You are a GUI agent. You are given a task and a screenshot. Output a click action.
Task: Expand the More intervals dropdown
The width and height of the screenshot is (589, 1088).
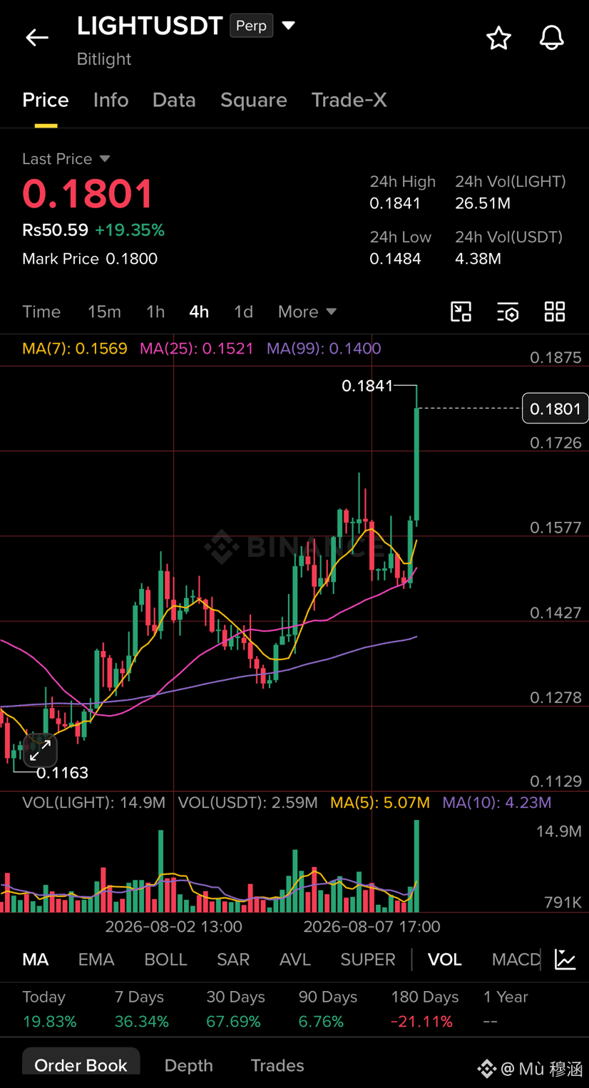click(307, 312)
